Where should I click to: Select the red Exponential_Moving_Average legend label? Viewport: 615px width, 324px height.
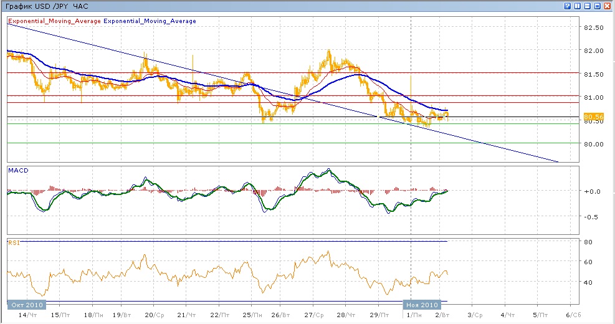tap(54, 21)
